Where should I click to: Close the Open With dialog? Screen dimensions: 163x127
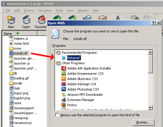(159, 23)
